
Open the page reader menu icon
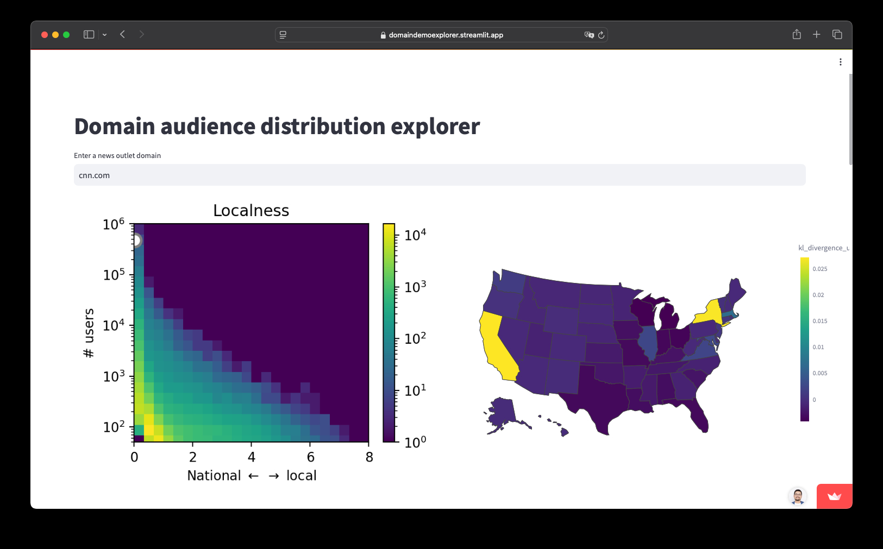pos(283,35)
